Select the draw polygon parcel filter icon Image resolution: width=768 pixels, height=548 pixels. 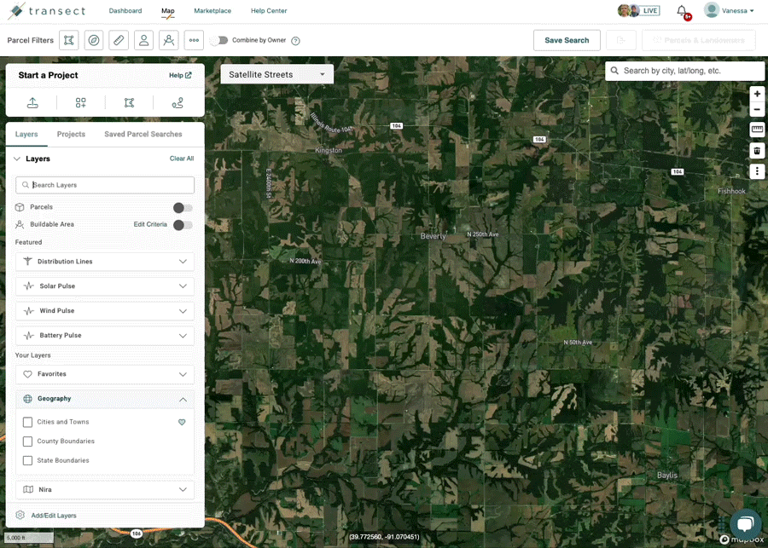tap(69, 40)
